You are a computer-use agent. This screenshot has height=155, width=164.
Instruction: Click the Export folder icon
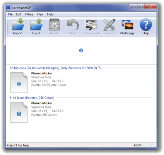coord(36,24)
